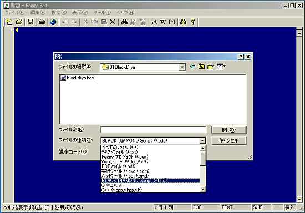The width and height of the screenshot is (305, 213).
Task: Click the back arrow in Open dialog
Action: point(192,67)
